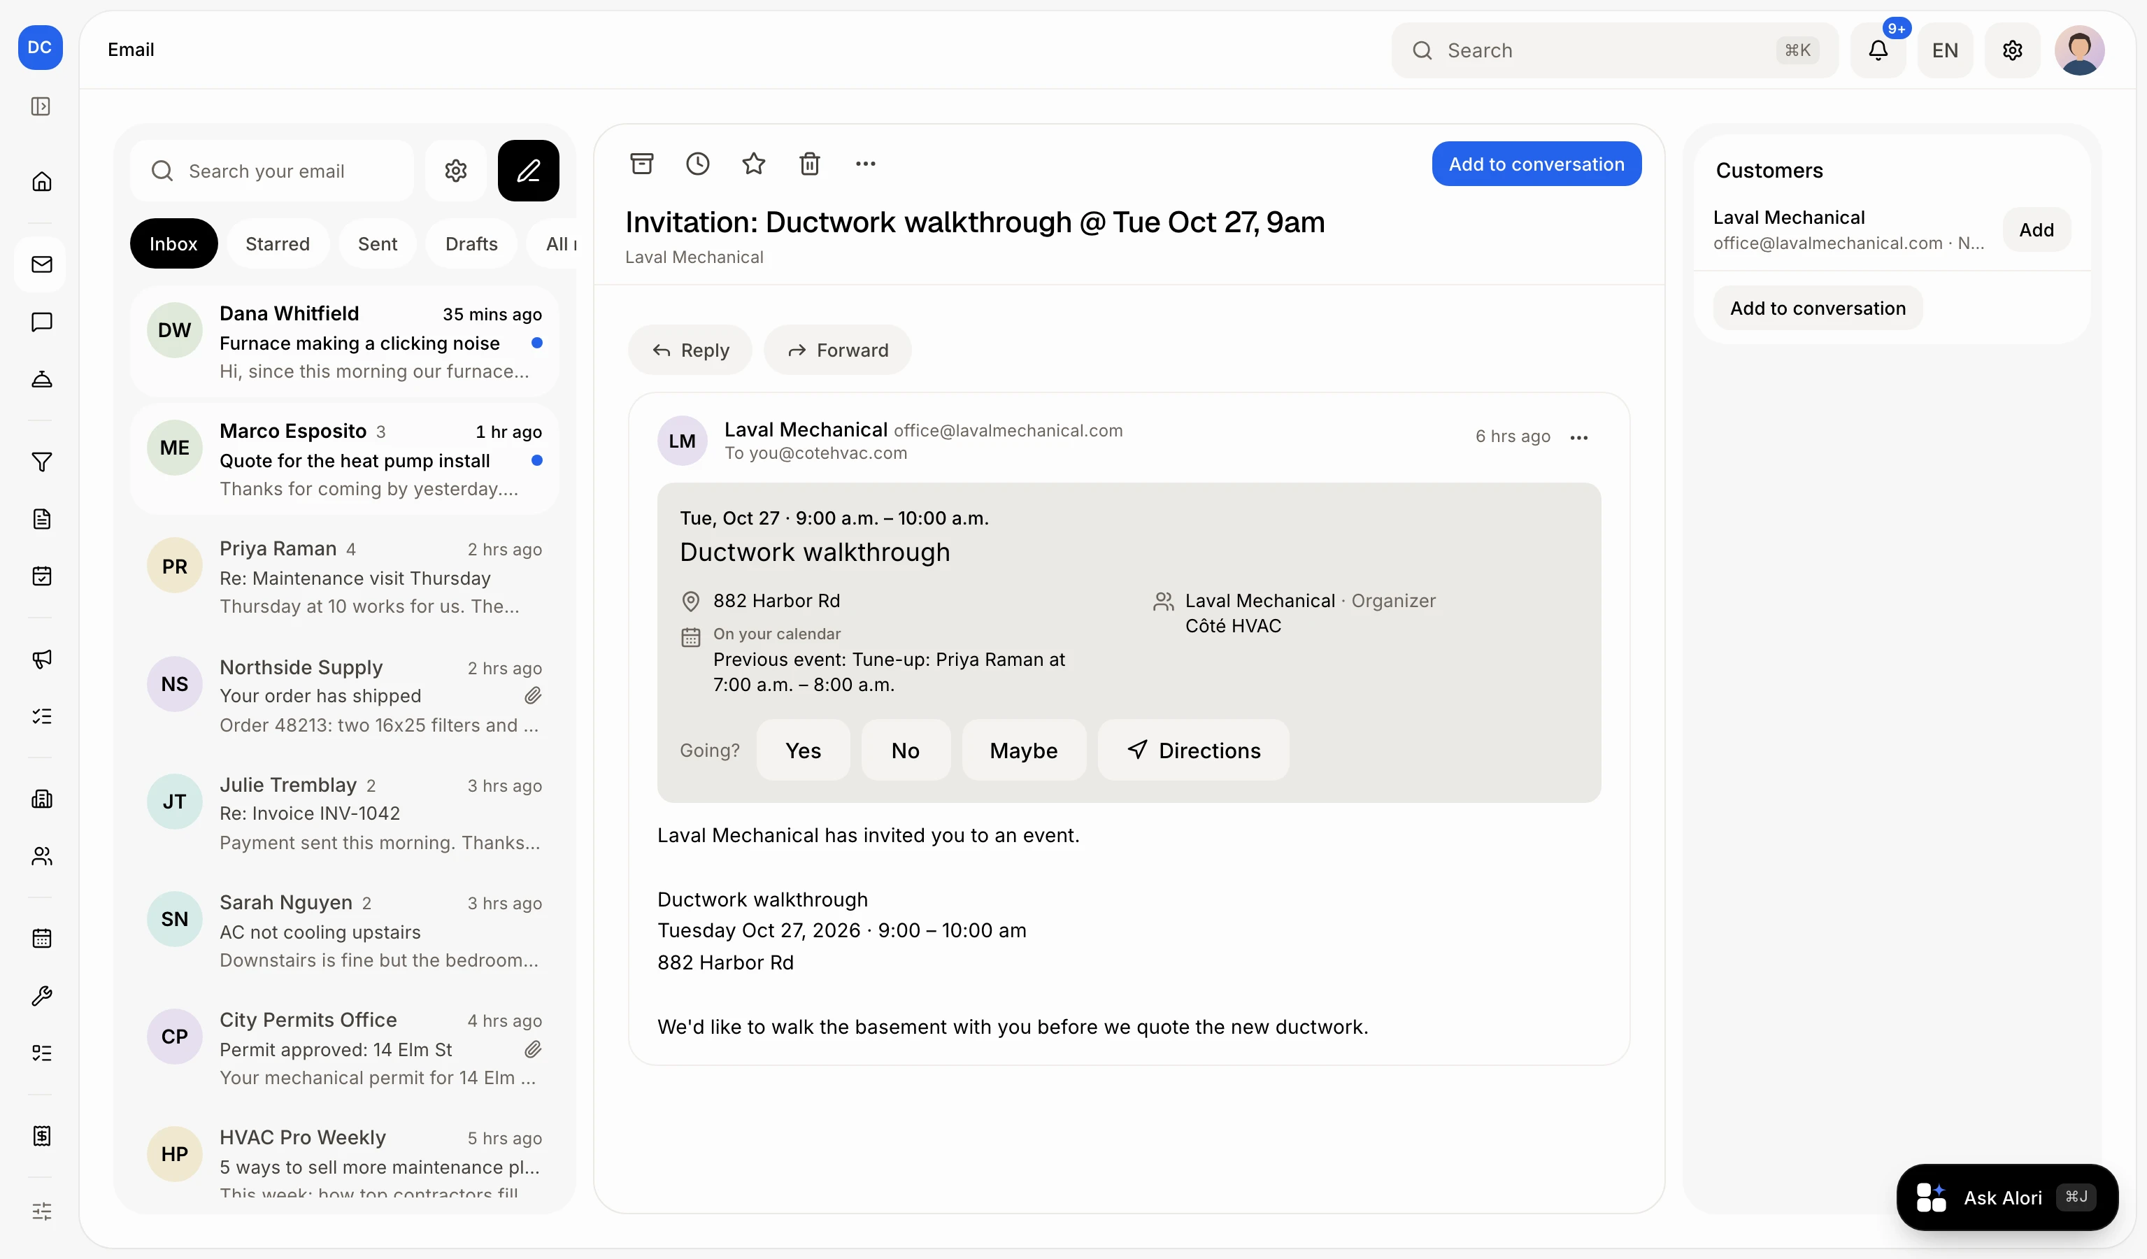This screenshot has width=2147, height=1259.
Task: Switch to the Sent tab
Action: click(x=378, y=243)
